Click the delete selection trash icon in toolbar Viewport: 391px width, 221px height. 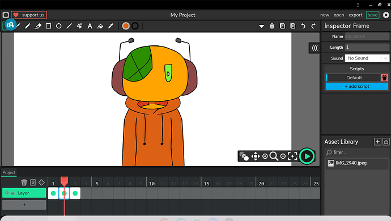[272, 26]
